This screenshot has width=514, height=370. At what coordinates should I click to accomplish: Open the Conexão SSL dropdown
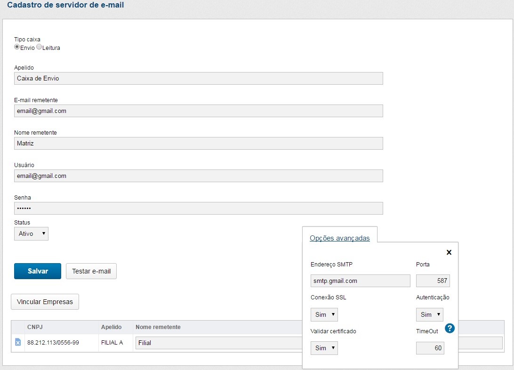coord(324,314)
